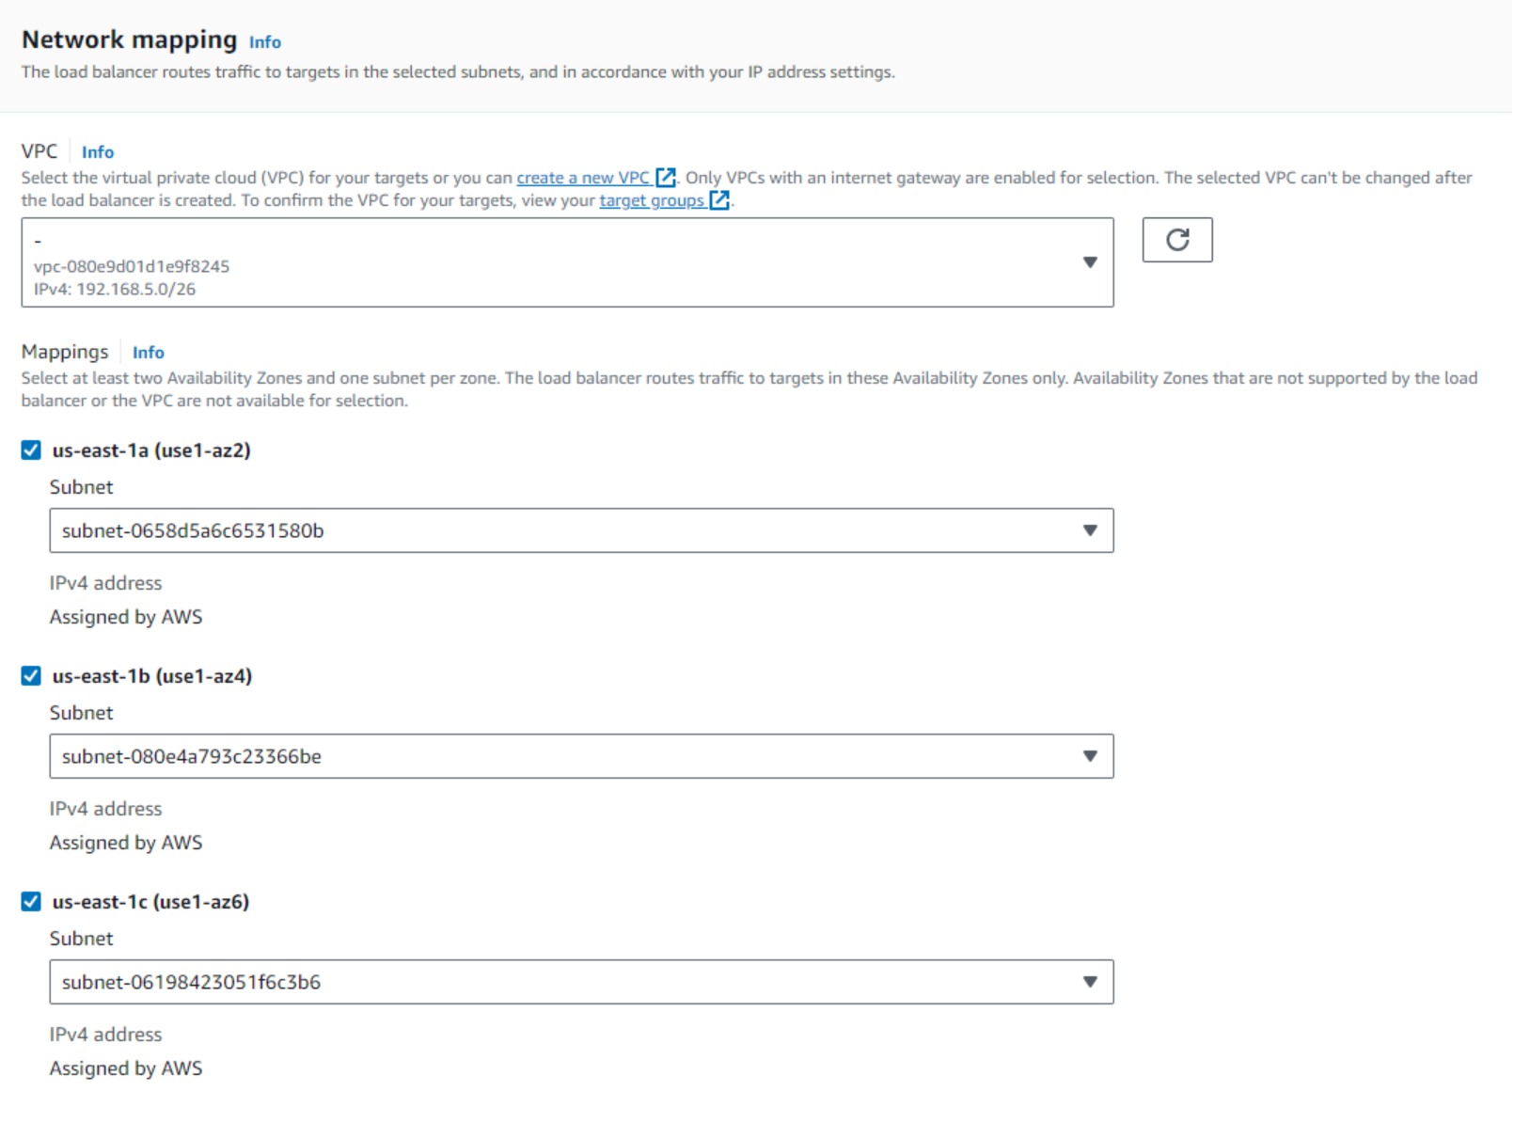The height and width of the screenshot is (1122, 1514).
Task: Uncheck the us-east-1b availability zone
Action: click(x=31, y=676)
